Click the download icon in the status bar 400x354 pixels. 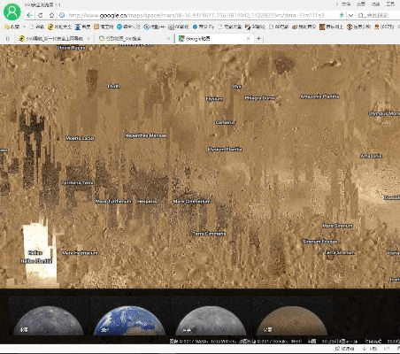365,349
